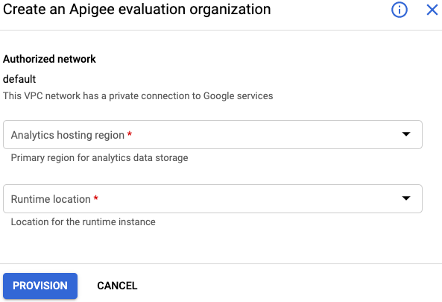Click the PROVISION button
This screenshot has height=302, width=442.
click(x=40, y=286)
